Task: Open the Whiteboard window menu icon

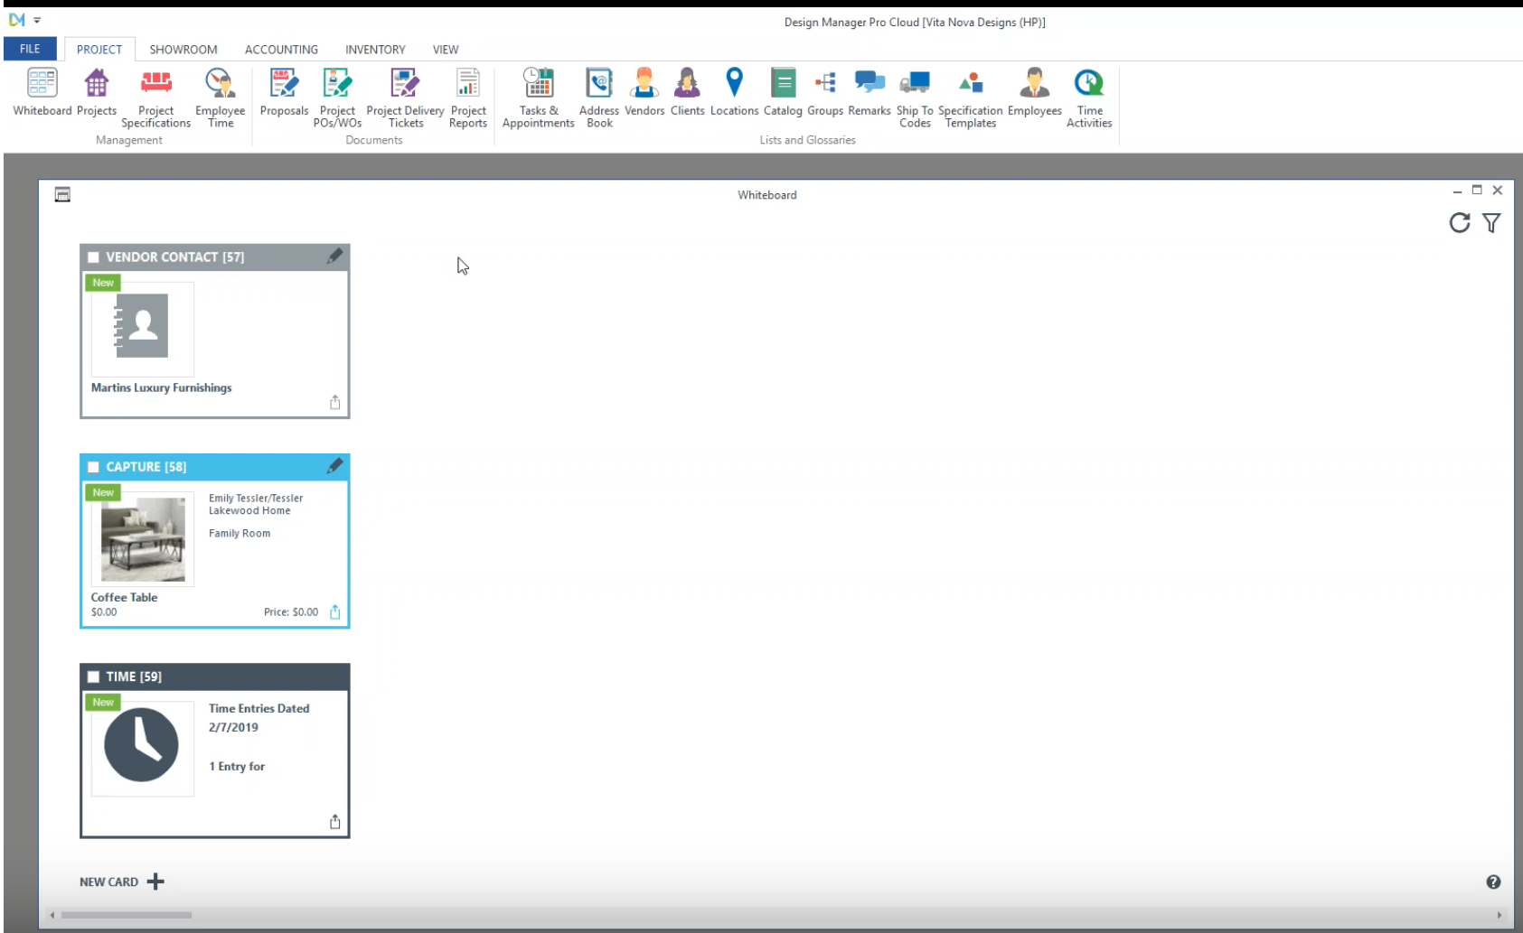Action: [x=62, y=194]
